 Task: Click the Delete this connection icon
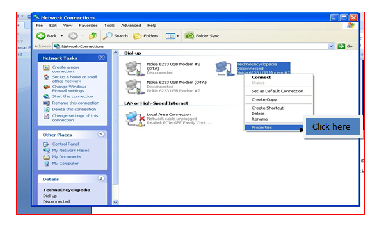pyautogui.click(x=46, y=109)
